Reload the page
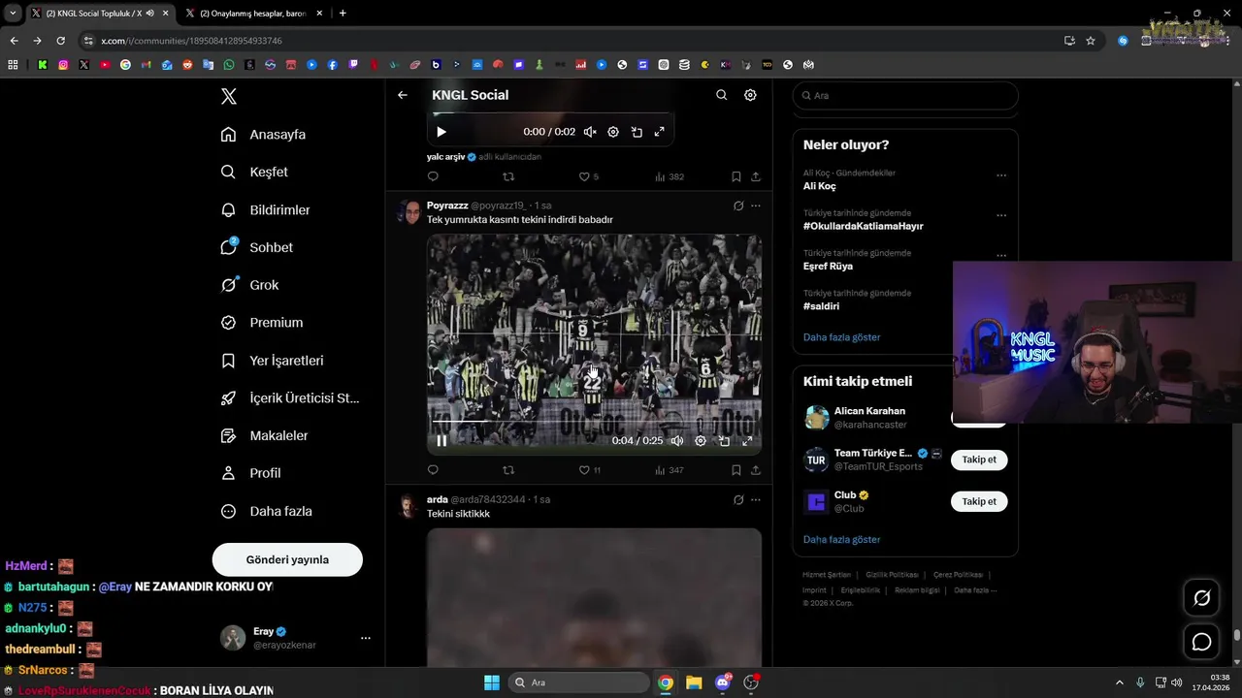Screen dimensions: 1242x698 click(x=60, y=41)
